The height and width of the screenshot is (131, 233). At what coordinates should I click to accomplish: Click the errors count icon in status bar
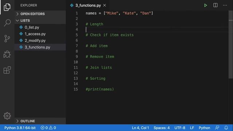(43, 128)
